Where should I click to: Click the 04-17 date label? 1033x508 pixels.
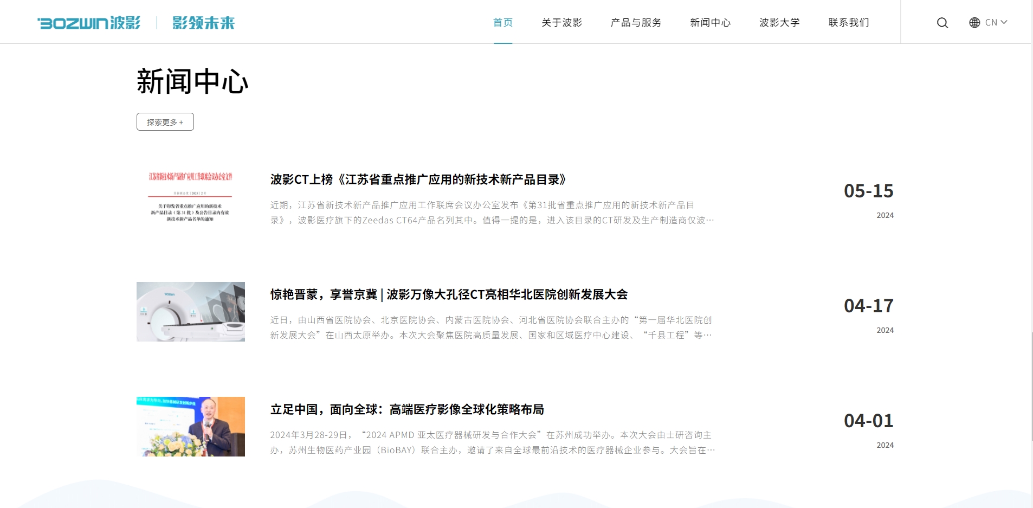click(868, 306)
